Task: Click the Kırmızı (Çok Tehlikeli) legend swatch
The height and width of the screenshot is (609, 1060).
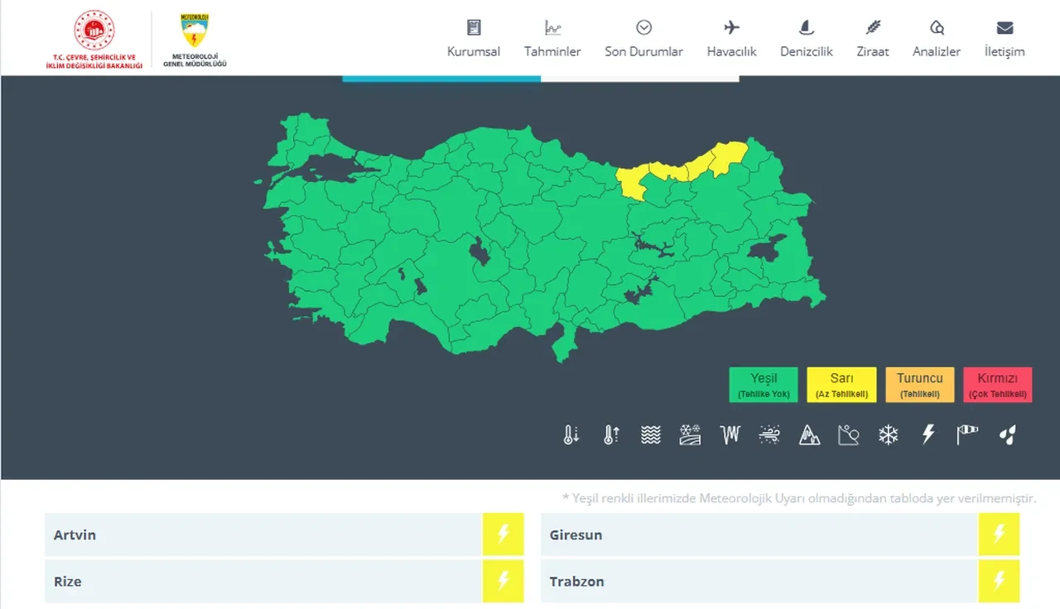Action: pos(997,385)
